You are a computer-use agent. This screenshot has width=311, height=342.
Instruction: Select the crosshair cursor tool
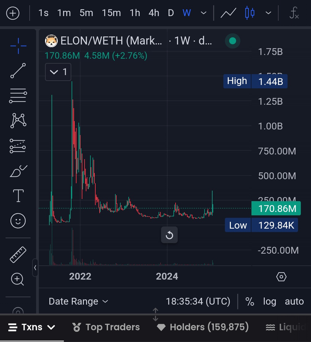[18, 46]
